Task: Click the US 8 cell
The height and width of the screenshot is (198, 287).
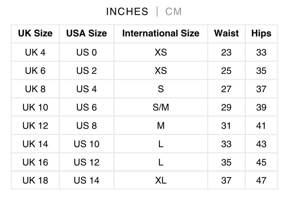Action: tap(86, 126)
